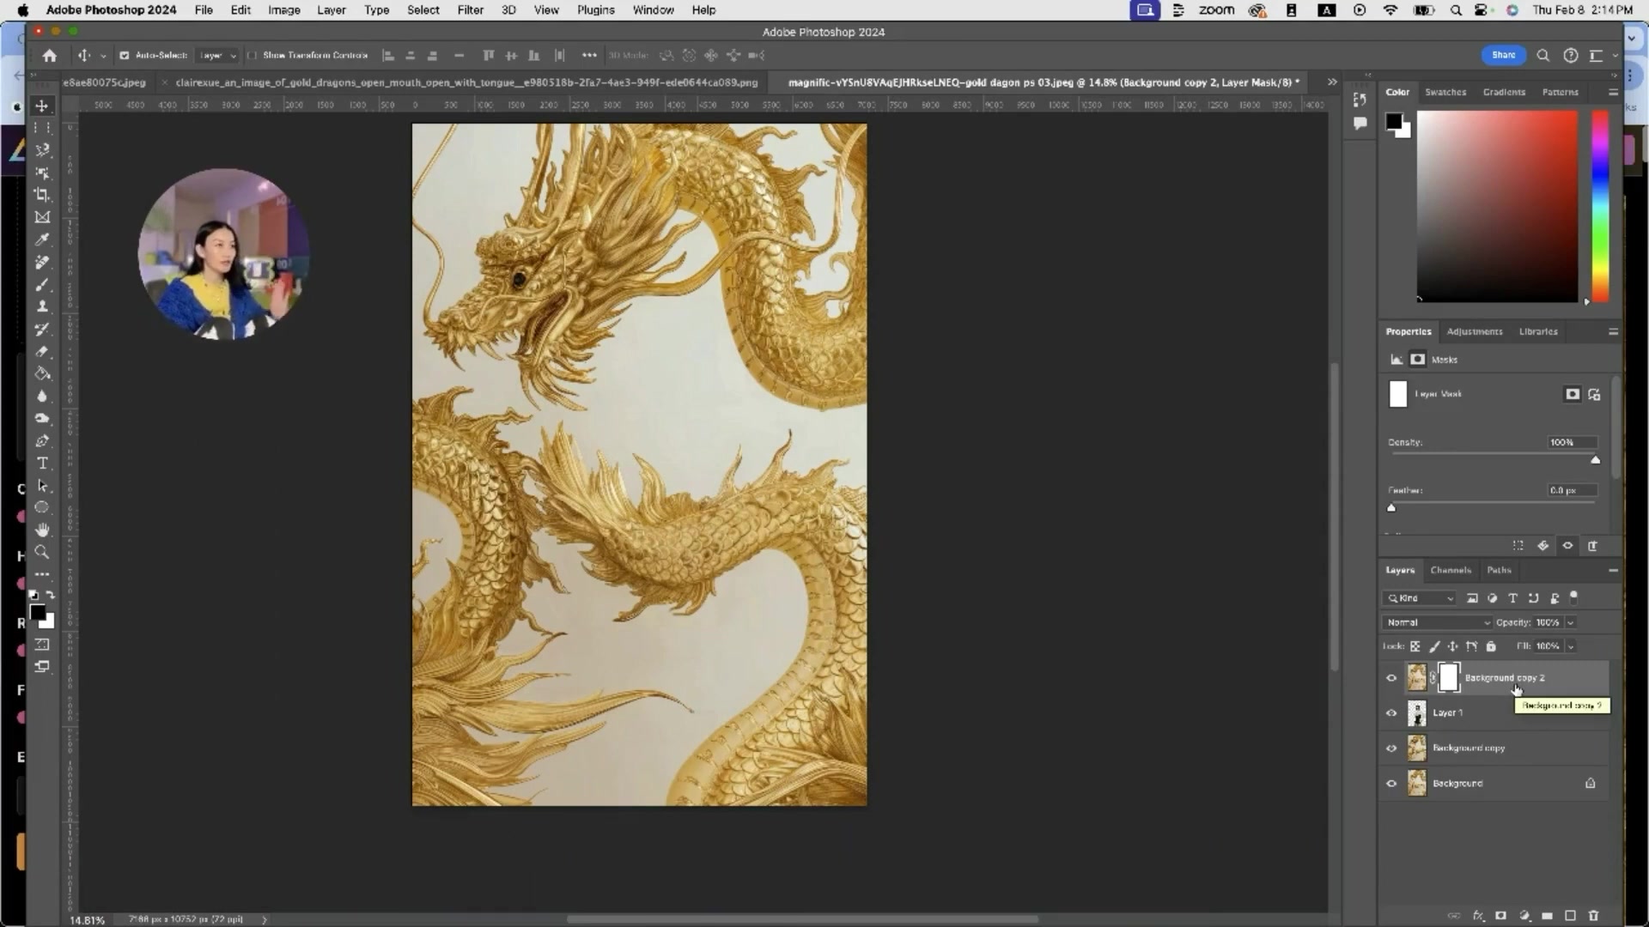Hide the Background copy layer
This screenshot has width=1649, height=927.
(1391, 748)
